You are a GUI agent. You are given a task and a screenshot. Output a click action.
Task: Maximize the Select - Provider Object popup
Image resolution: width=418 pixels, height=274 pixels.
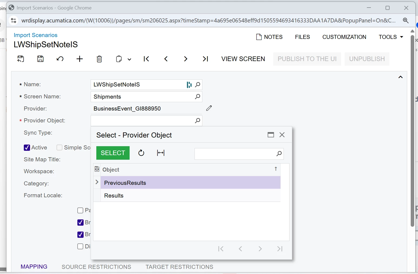pyautogui.click(x=271, y=135)
